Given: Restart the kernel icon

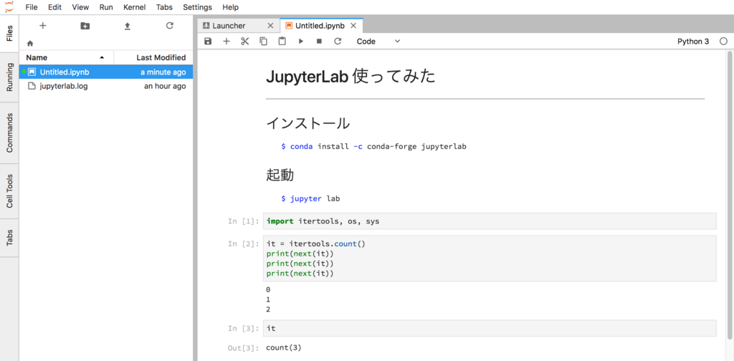Looking at the screenshot, I should pyautogui.click(x=338, y=41).
